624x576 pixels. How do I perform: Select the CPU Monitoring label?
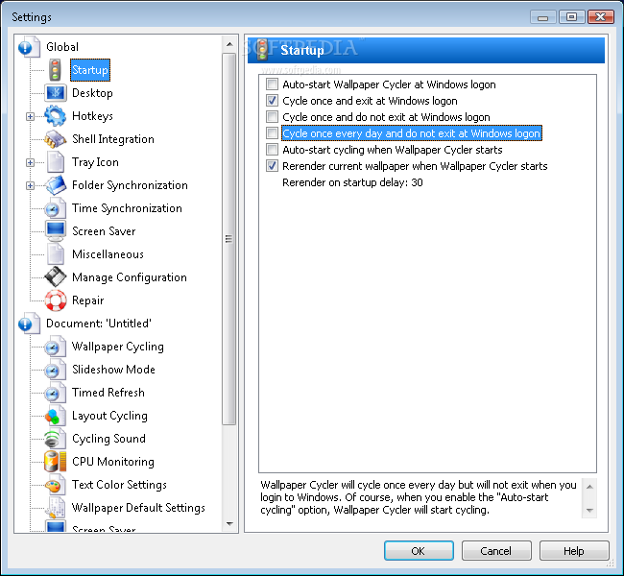(113, 462)
